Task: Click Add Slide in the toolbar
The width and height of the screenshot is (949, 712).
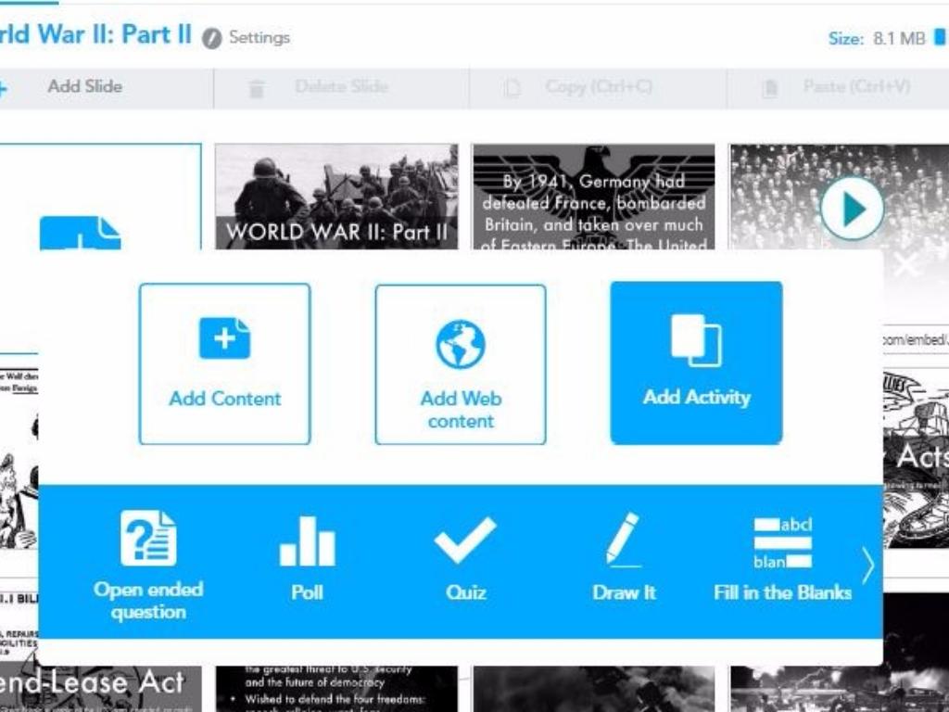Action: [84, 87]
